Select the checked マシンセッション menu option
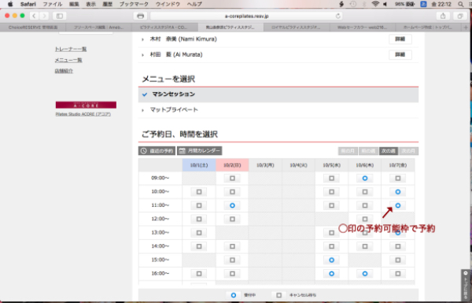The height and width of the screenshot is (303, 472). tap(278, 94)
